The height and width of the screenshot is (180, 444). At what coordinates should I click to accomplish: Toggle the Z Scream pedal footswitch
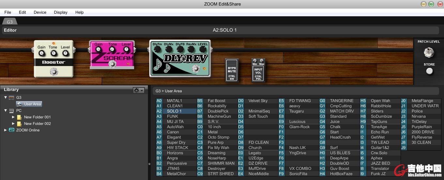click(113, 64)
